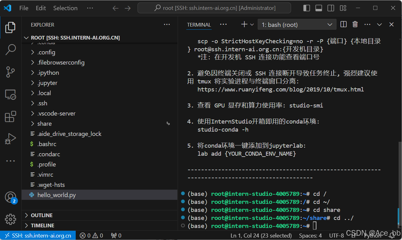402x240 pixels.
Task: Open the Source Control view
Action: [11, 72]
